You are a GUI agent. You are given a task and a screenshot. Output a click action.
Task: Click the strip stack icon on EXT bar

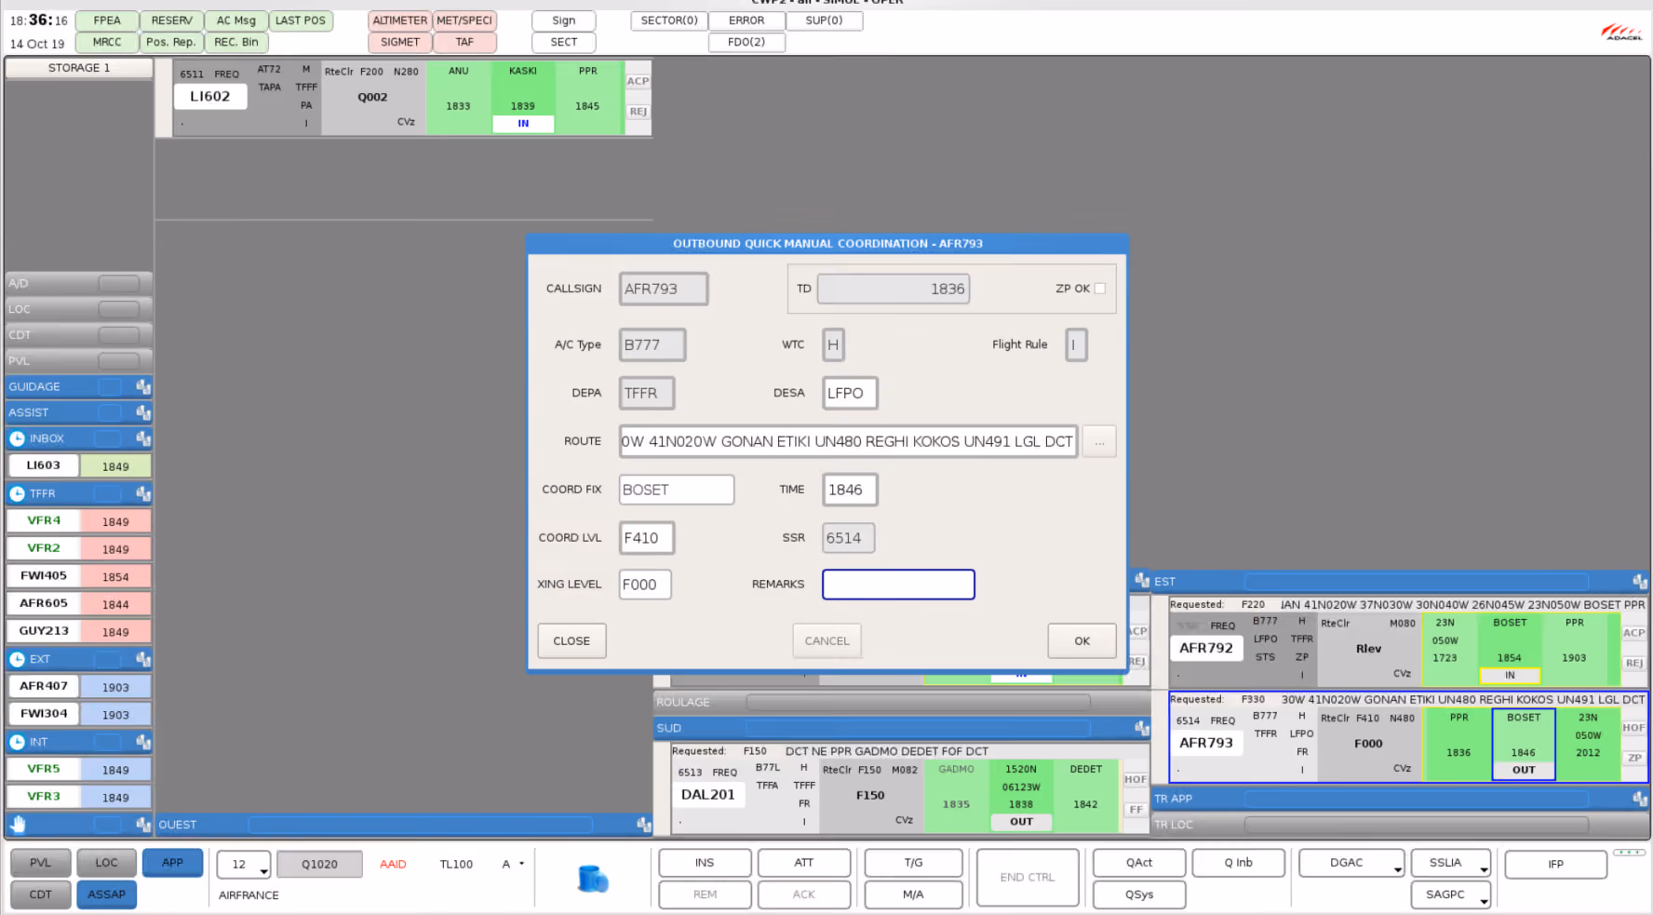(x=143, y=659)
